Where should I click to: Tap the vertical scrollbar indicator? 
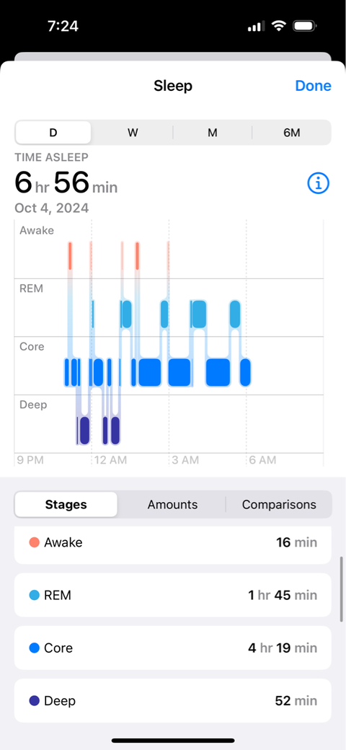pos(342,588)
